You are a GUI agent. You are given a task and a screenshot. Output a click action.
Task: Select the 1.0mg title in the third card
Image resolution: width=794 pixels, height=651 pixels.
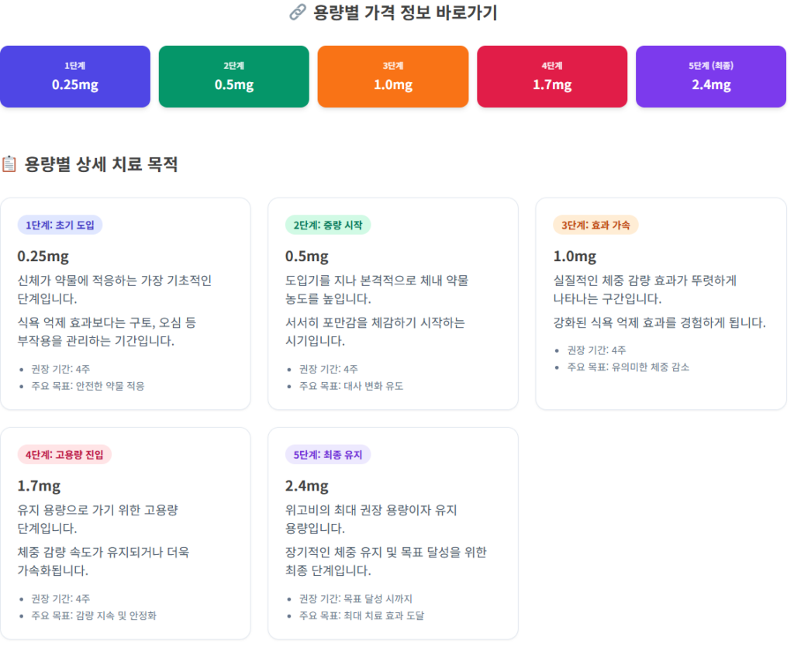coord(575,257)
